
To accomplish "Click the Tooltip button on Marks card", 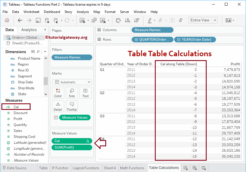I will pos(72,106).
